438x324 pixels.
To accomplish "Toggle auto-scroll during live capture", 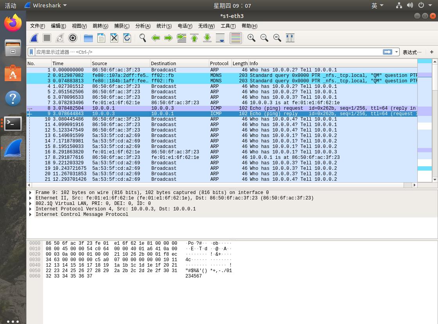I will pyautogui.click(x=220, y=38).
